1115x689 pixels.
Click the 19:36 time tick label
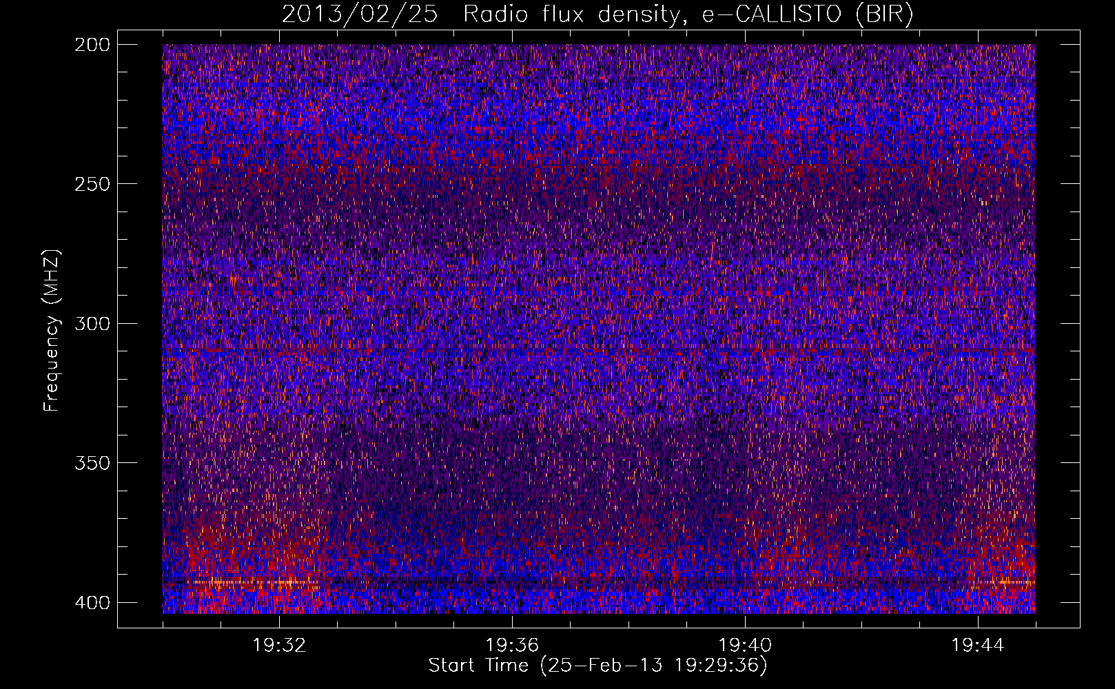(512, 646)
